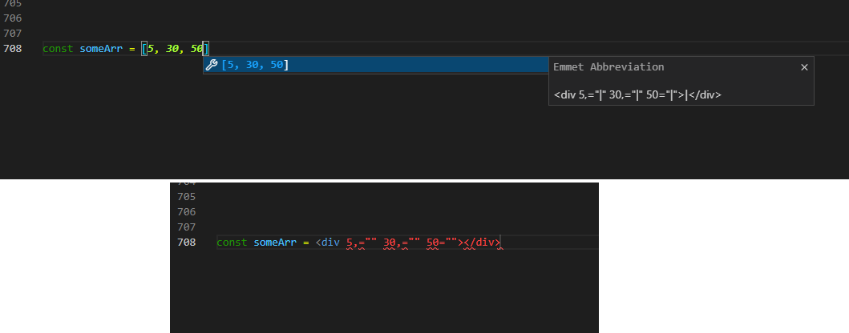The height and width of the screenshot is (333, 849).
Task: Click "someArr" variable in lower editor
Action: tap(275, 243)
